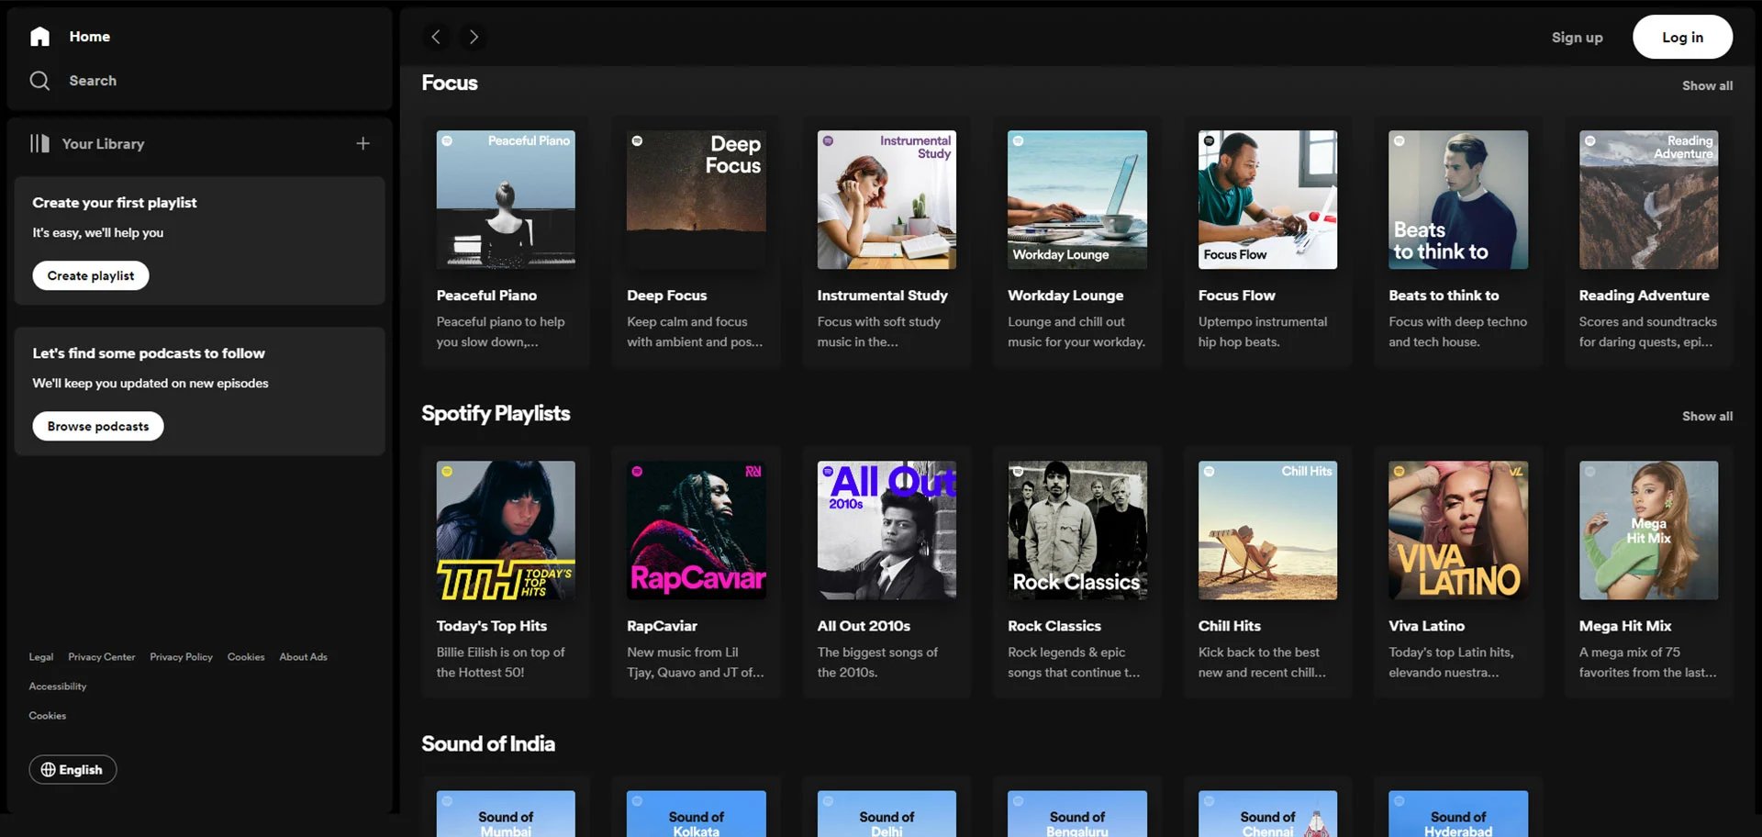This screenshot has width=1762, height=837.
Task: Click the Peaceful Piano title text
Action: coord(486,296)
